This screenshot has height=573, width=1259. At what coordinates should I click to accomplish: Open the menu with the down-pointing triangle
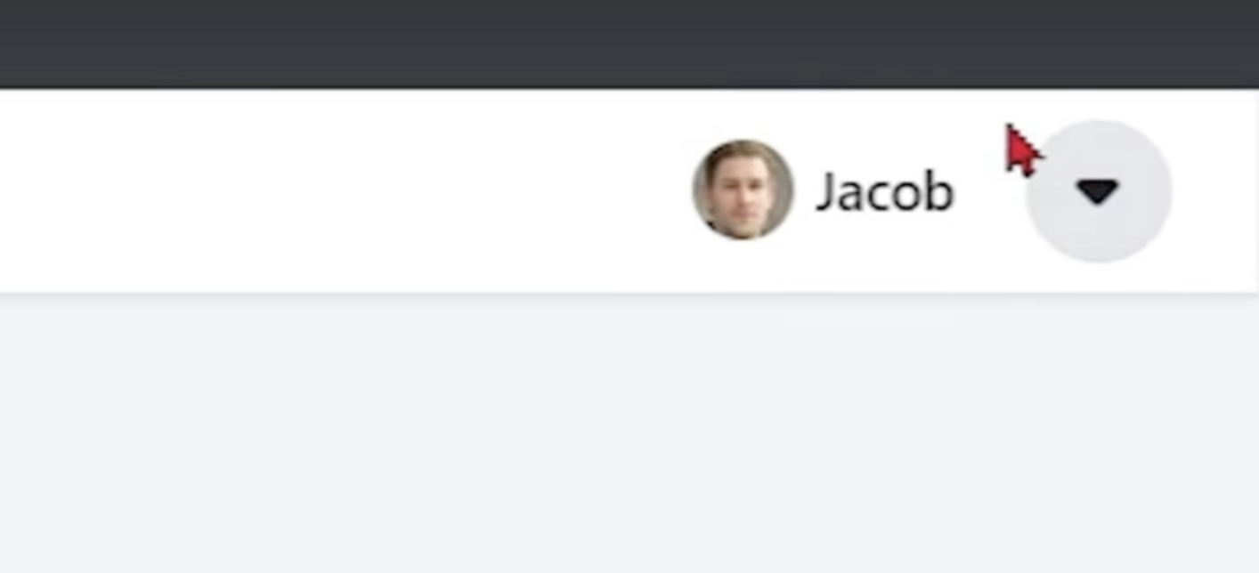pos(1098,190)
